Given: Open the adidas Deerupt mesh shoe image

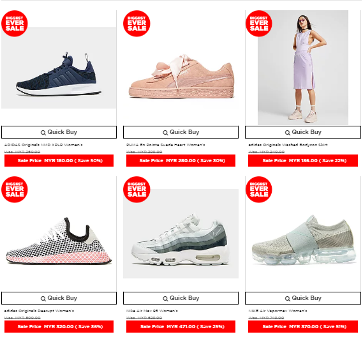Looking at the screenshot, I should [x=59, y=241].
